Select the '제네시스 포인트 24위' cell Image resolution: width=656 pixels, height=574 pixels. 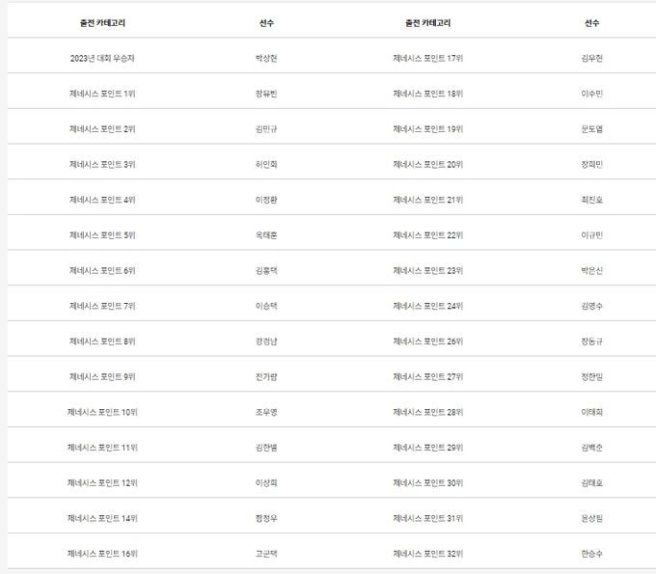[428, 306]
